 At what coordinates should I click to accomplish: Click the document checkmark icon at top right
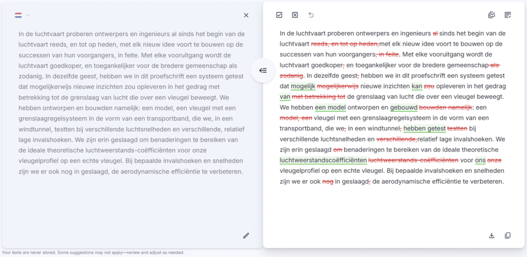coord(508,15)
